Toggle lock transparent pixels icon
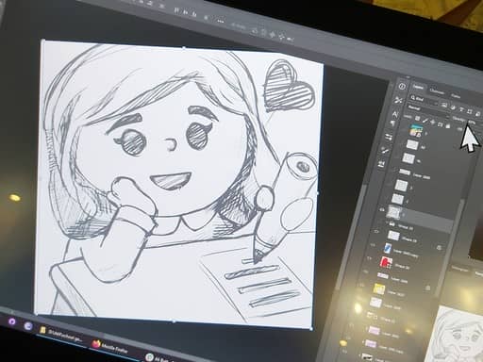The image size is (483, 362). click(x=417, y=118)
